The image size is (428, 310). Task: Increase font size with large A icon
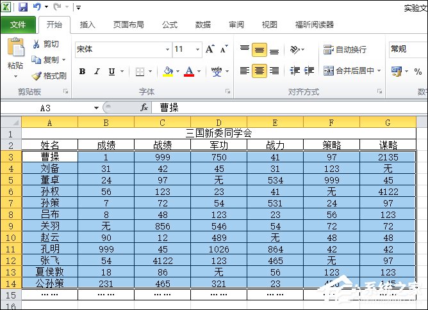(210, 49)
